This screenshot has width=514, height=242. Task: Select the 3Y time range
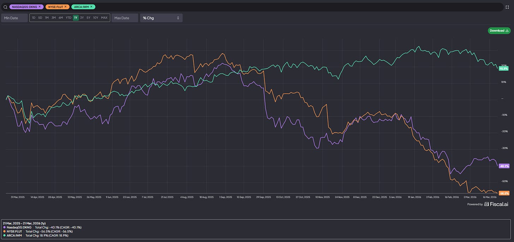82,18
